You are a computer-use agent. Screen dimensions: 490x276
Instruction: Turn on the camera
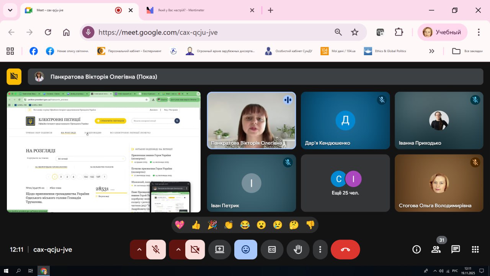pos(195,250)
